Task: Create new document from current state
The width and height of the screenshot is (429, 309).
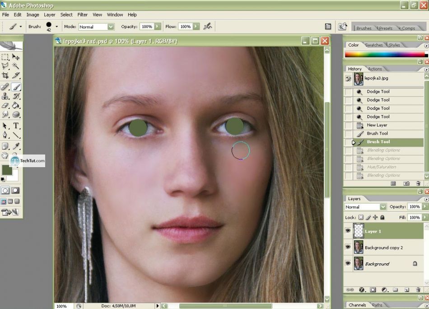Action: [x=393, y=183]
